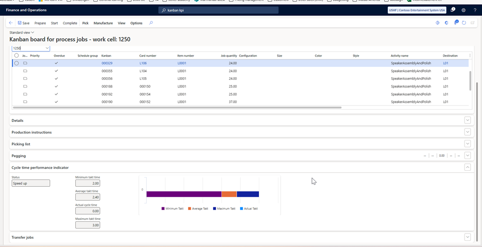This screenshot has height=247, width=482.
Task: Expand the Picking list section
Action: tap(468, 144)
